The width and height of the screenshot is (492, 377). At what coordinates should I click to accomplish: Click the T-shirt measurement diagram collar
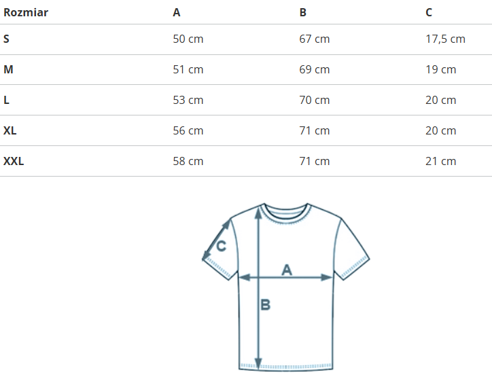click(x=285, y=211)
